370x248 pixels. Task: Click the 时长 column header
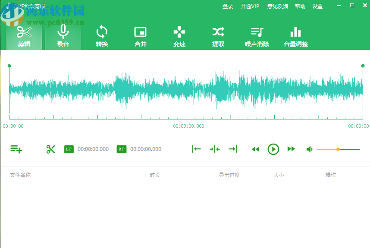(154, 175)
